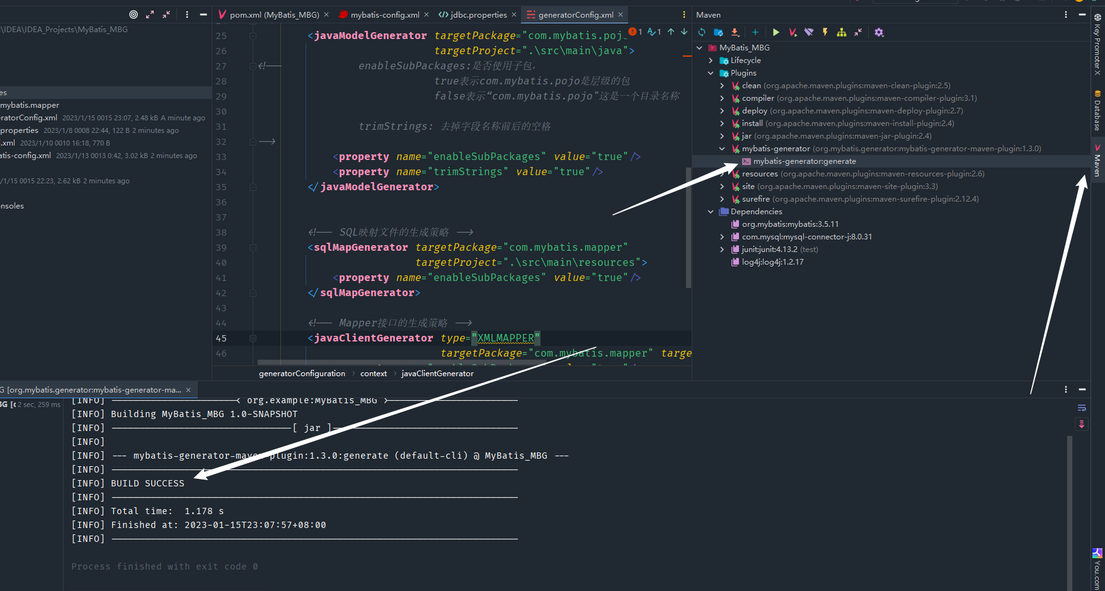Collapse the Dependencies node
This screenshot has width=1105, height=591.
coord(711,212)
